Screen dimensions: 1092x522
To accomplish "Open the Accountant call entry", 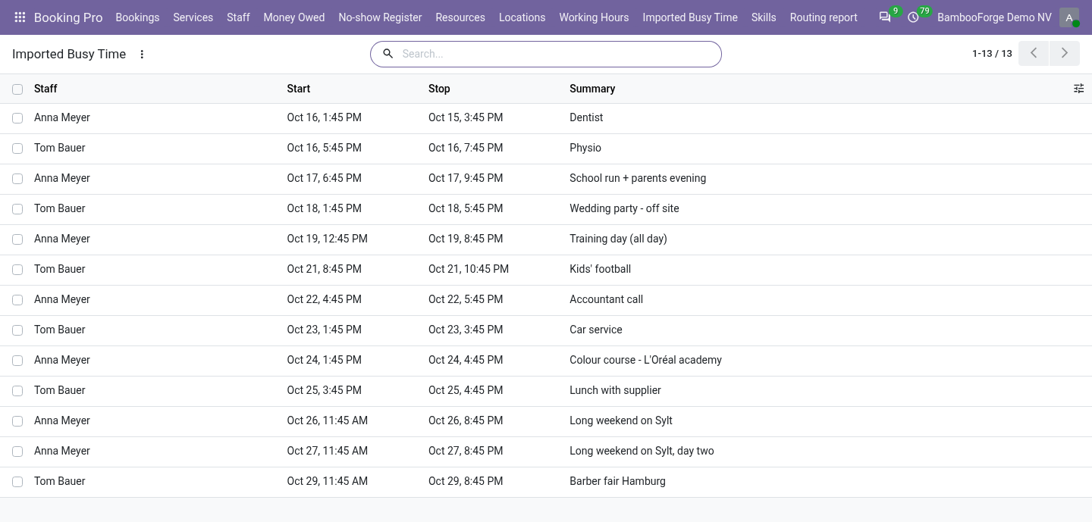I will 606,299.
